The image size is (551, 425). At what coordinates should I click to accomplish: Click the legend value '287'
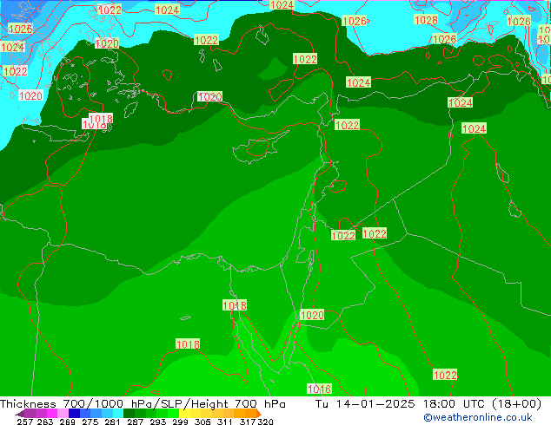pyautogui.click(x=136, y=422)
